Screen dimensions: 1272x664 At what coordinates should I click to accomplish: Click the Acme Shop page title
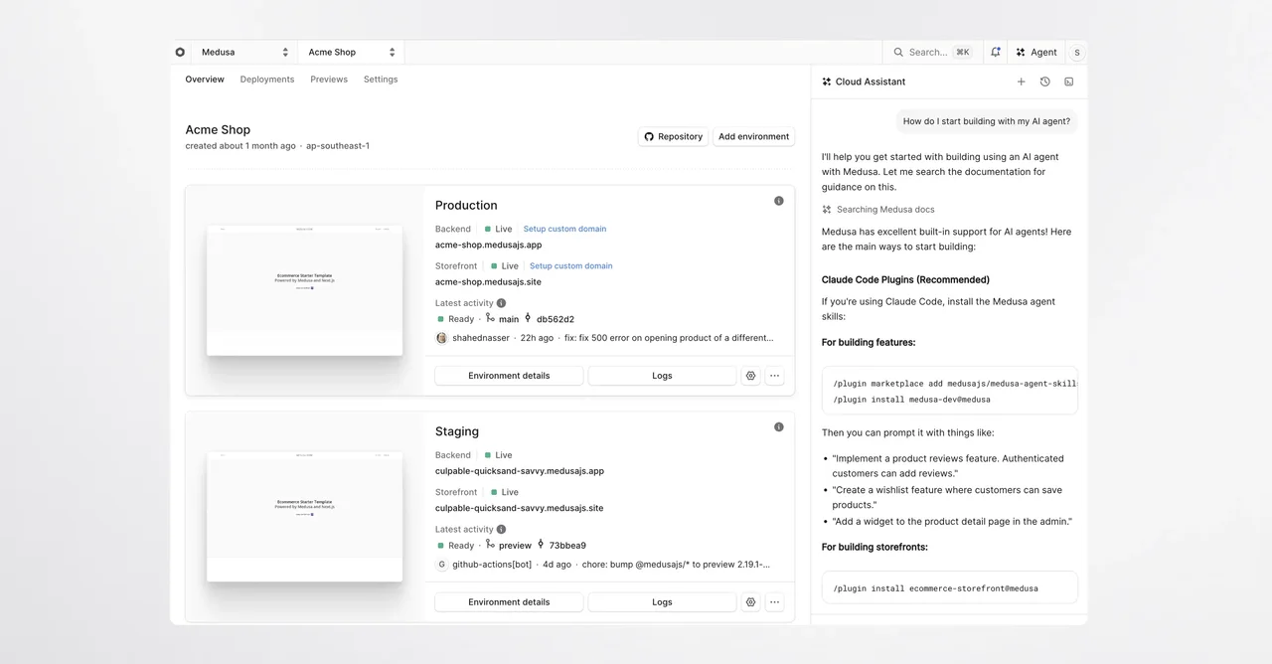(x=218, y=129)
